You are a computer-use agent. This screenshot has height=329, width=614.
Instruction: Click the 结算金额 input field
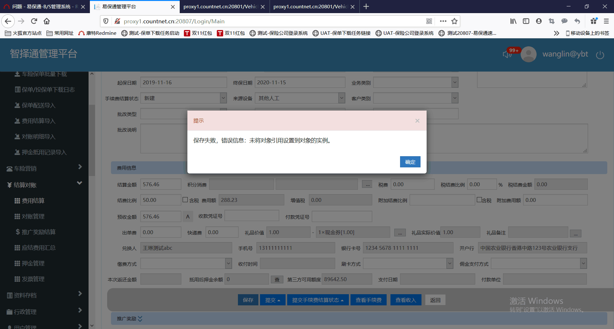161,184
